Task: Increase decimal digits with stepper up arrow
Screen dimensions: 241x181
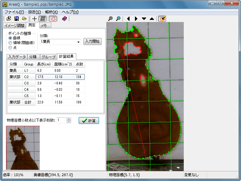Action: 69,119
